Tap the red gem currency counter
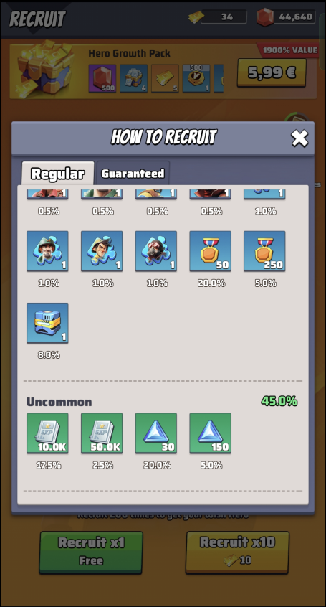The width and height of the screenshot is (326, 607). tap(286, 17)
